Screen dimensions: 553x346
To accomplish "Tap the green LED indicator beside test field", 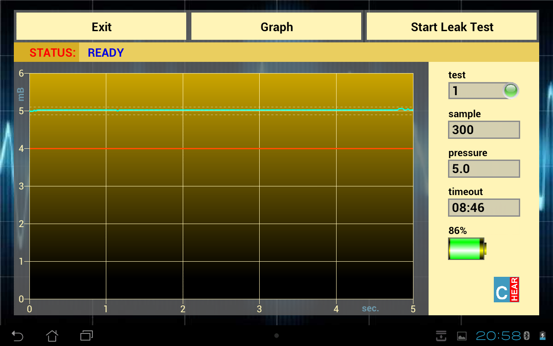I will tap(511, 90).
